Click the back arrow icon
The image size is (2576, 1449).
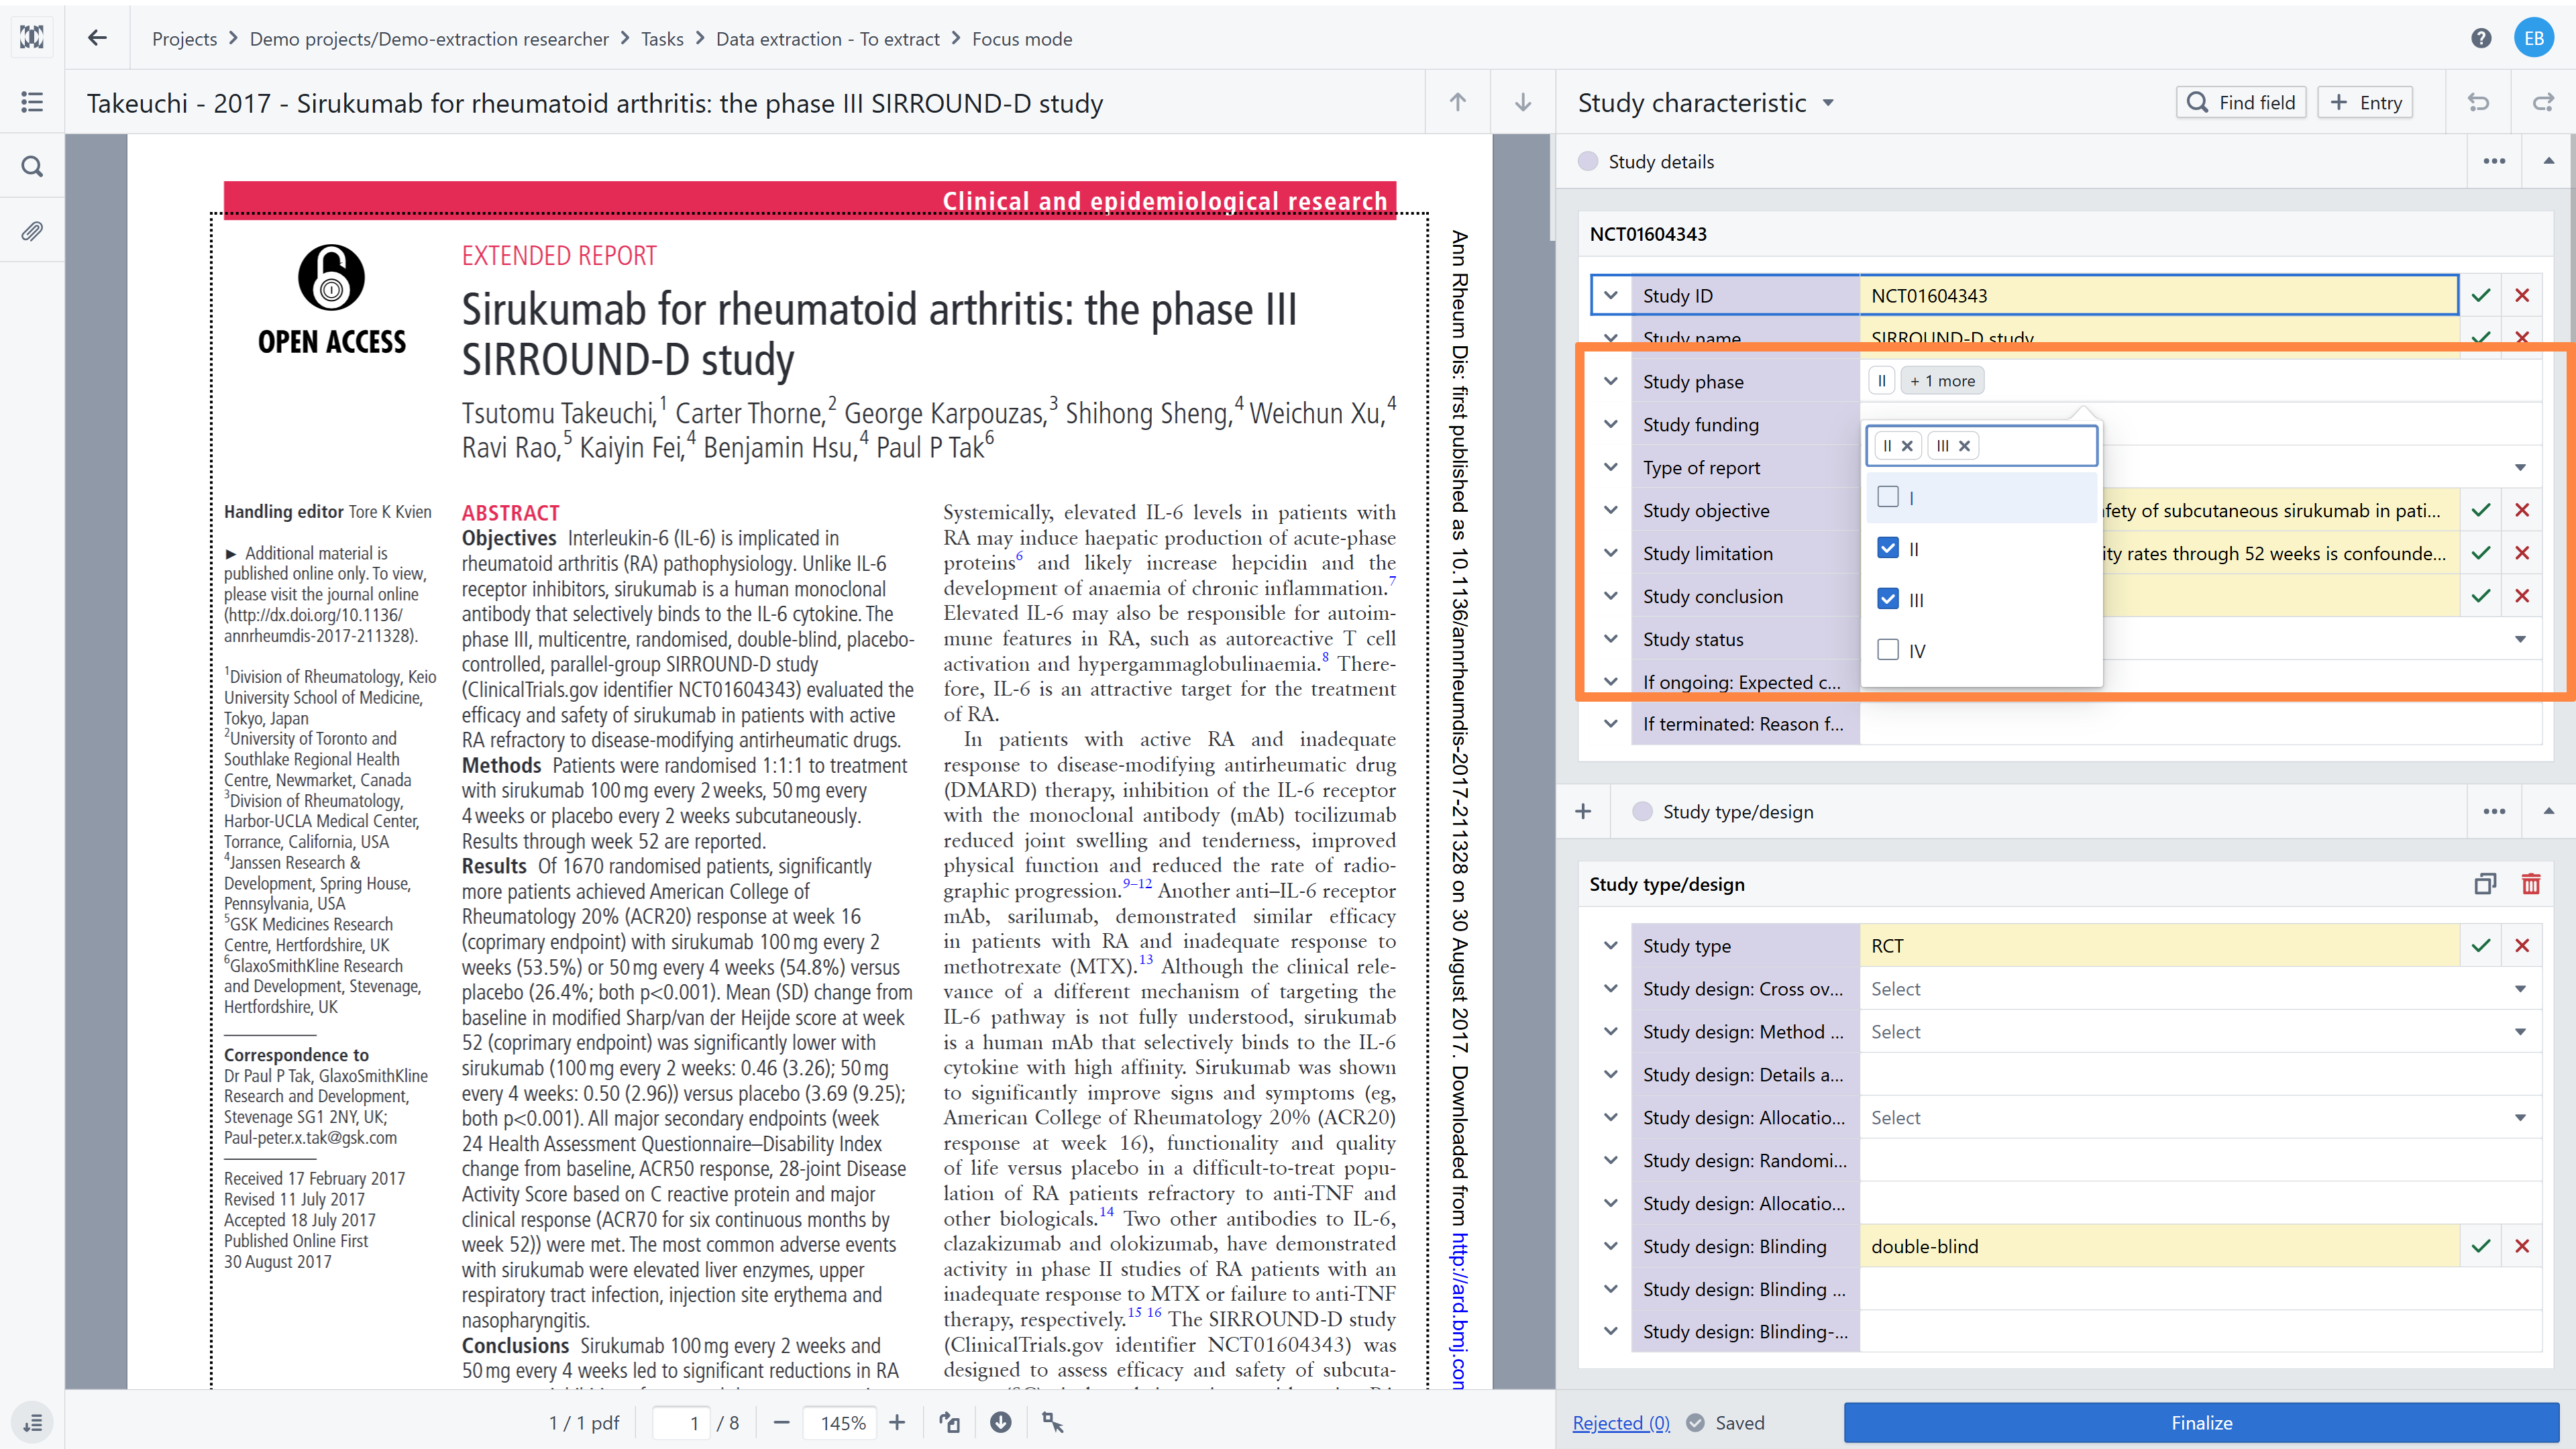pyautogui.click(x=97, y=38)
